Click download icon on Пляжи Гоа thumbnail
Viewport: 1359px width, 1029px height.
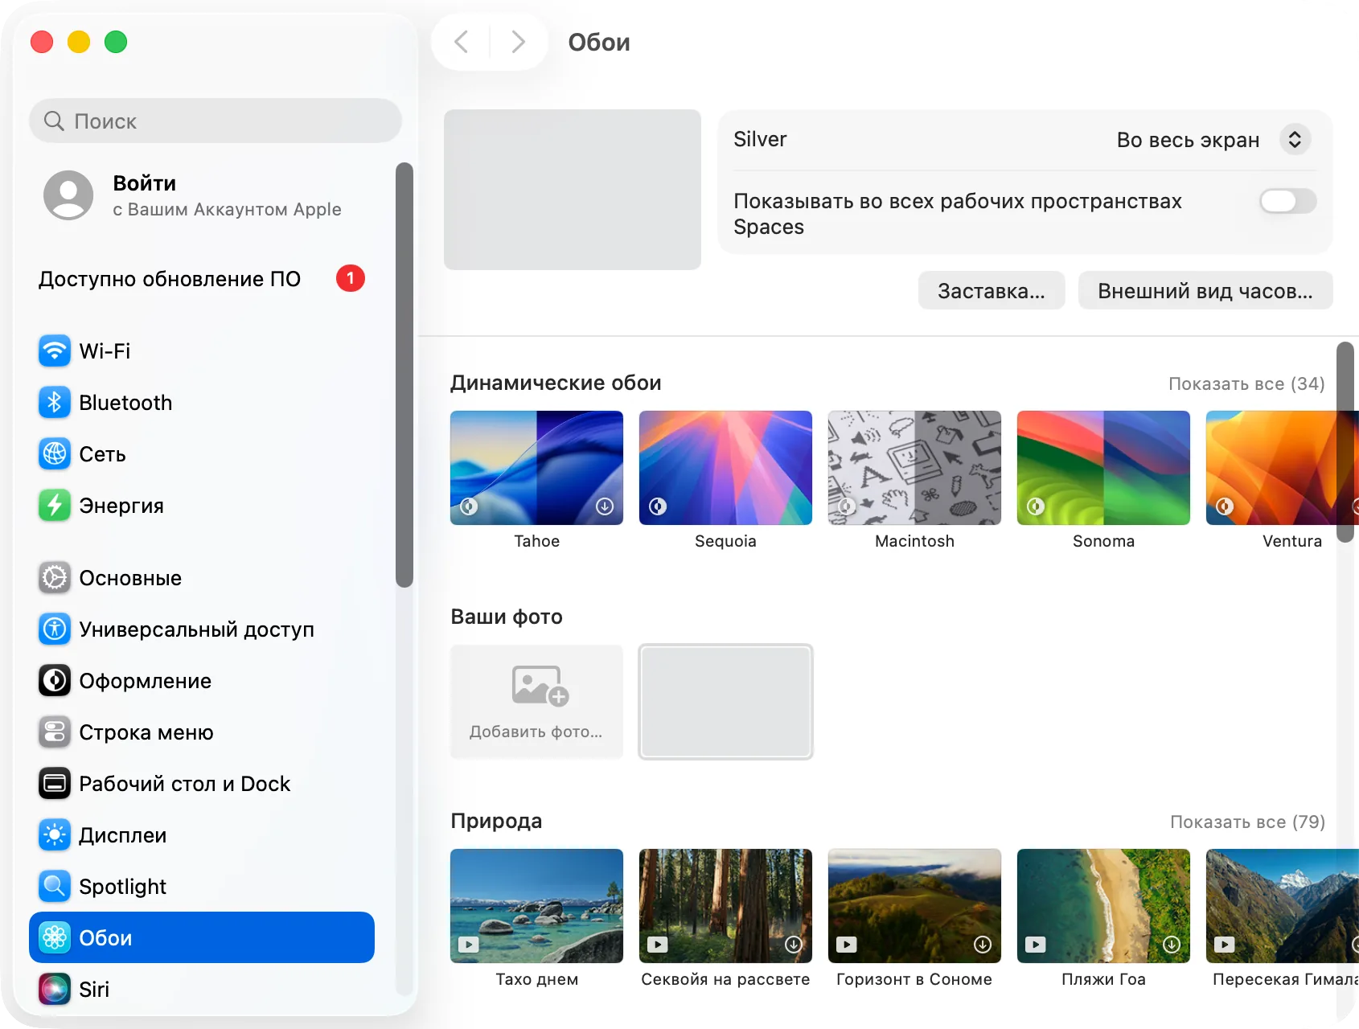coord(1172,945)
